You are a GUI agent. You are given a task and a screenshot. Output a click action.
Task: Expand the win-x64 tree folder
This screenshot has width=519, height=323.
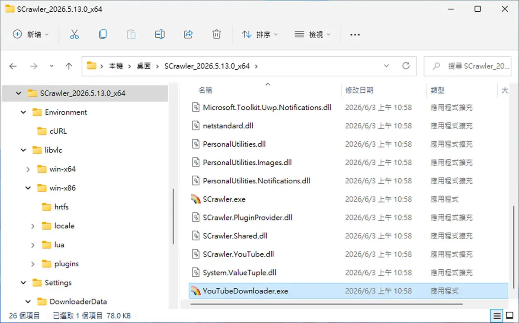(x=28, y=169)
